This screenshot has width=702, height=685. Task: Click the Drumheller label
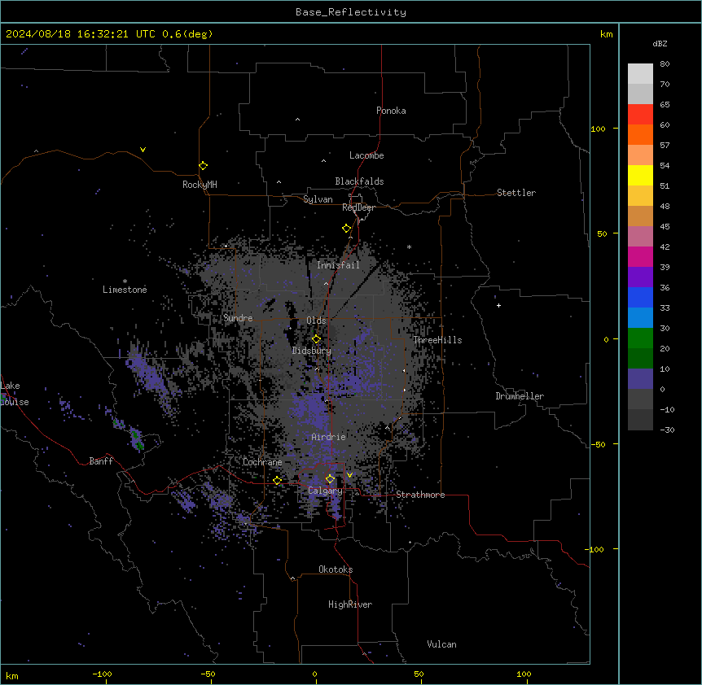tap(520, 396)
